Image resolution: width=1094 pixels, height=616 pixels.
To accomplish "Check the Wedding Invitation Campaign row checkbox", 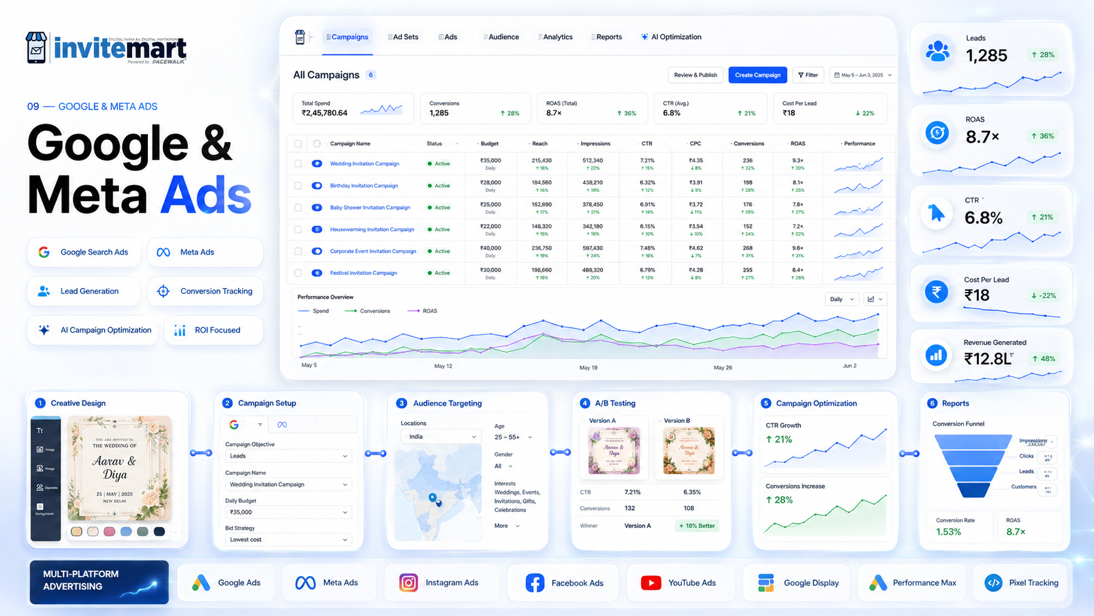I will 298,164.
